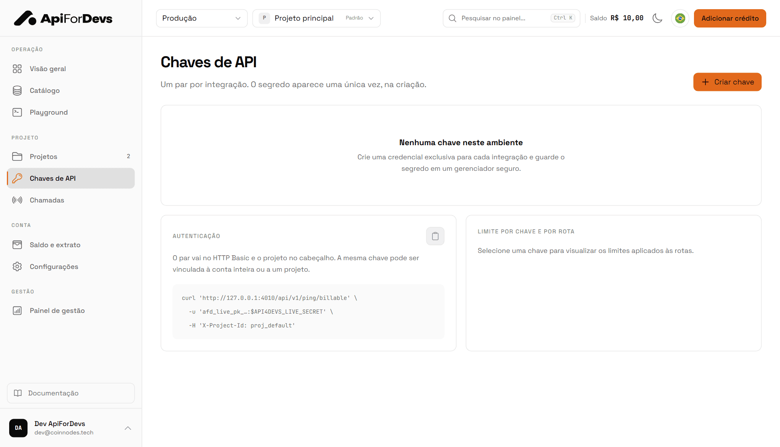
Task: Toggle dark mode with the moon icon
Action: tap(657, 18)
